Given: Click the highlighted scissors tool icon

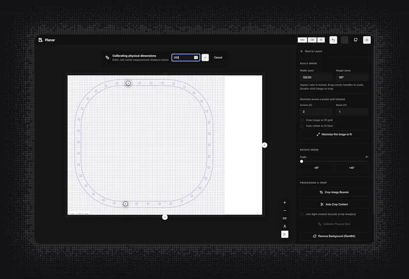Looking at the screenshot, I should pos(285,234).
